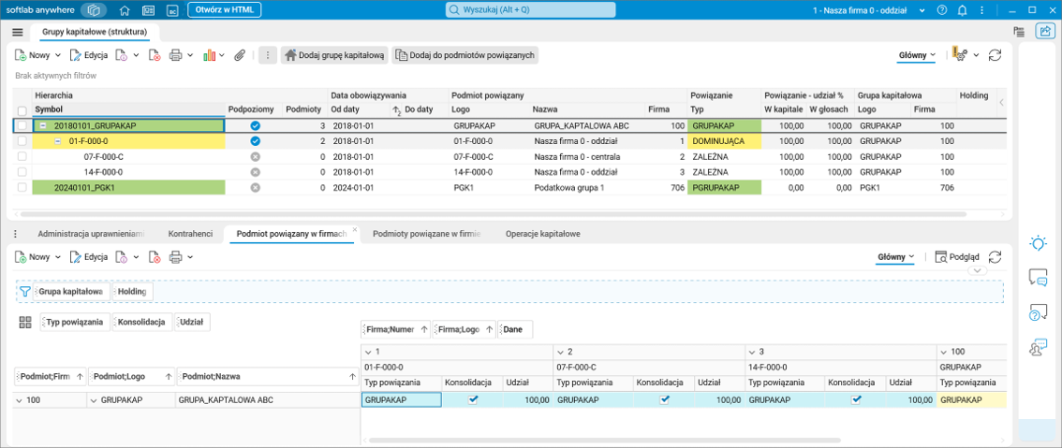Open the Operacje kapitałowe tab

pyautogui.click(x=543, y=233)
